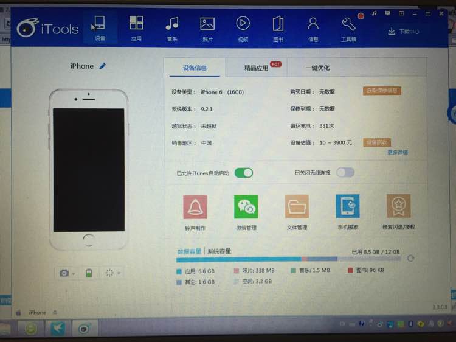Open the 视频 (Video) section

243,29
